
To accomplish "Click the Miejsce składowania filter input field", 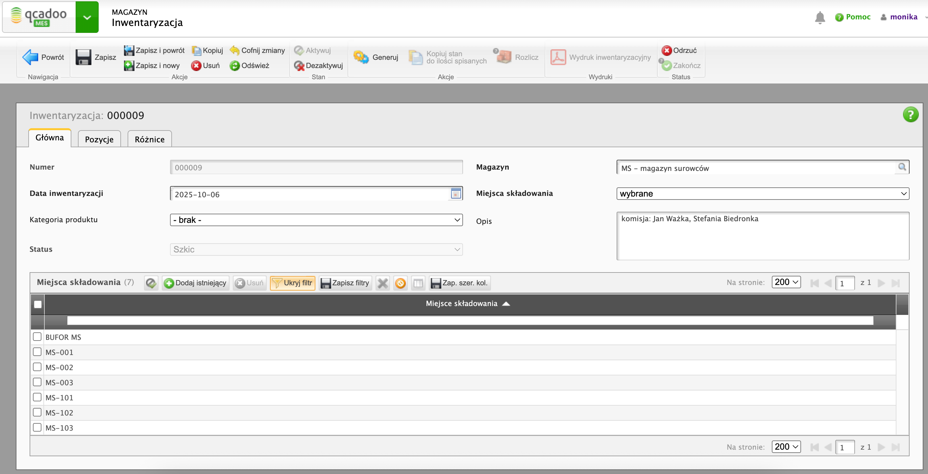I will coord(470,320).
